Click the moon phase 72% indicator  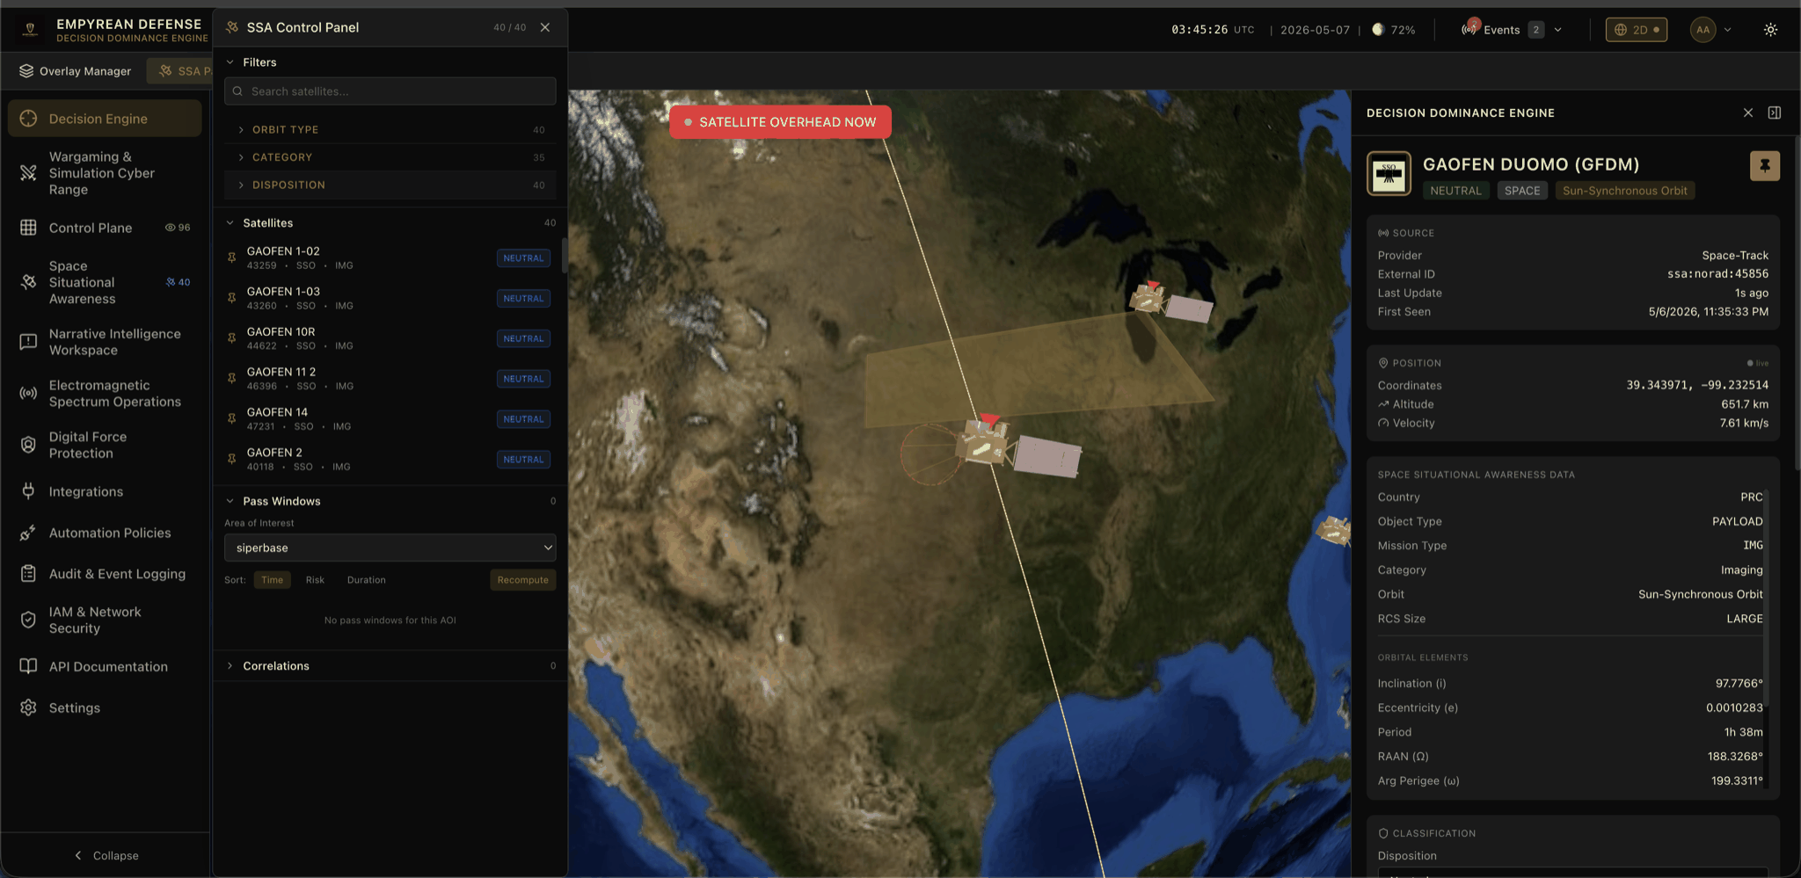(1394, 30)
